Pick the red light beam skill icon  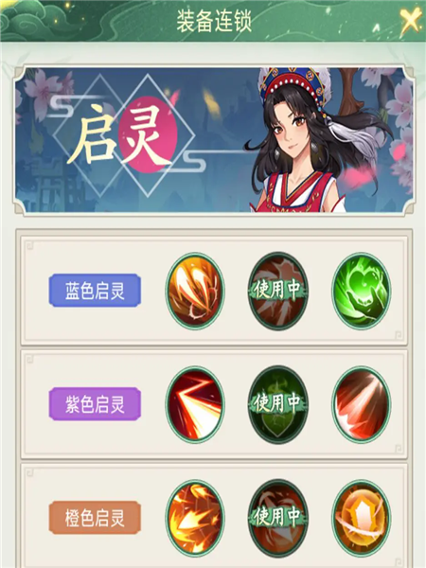point(362,404)
